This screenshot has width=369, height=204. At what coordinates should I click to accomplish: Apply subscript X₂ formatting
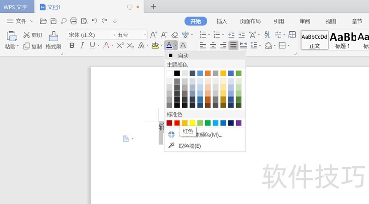click(x=131, y=45)
